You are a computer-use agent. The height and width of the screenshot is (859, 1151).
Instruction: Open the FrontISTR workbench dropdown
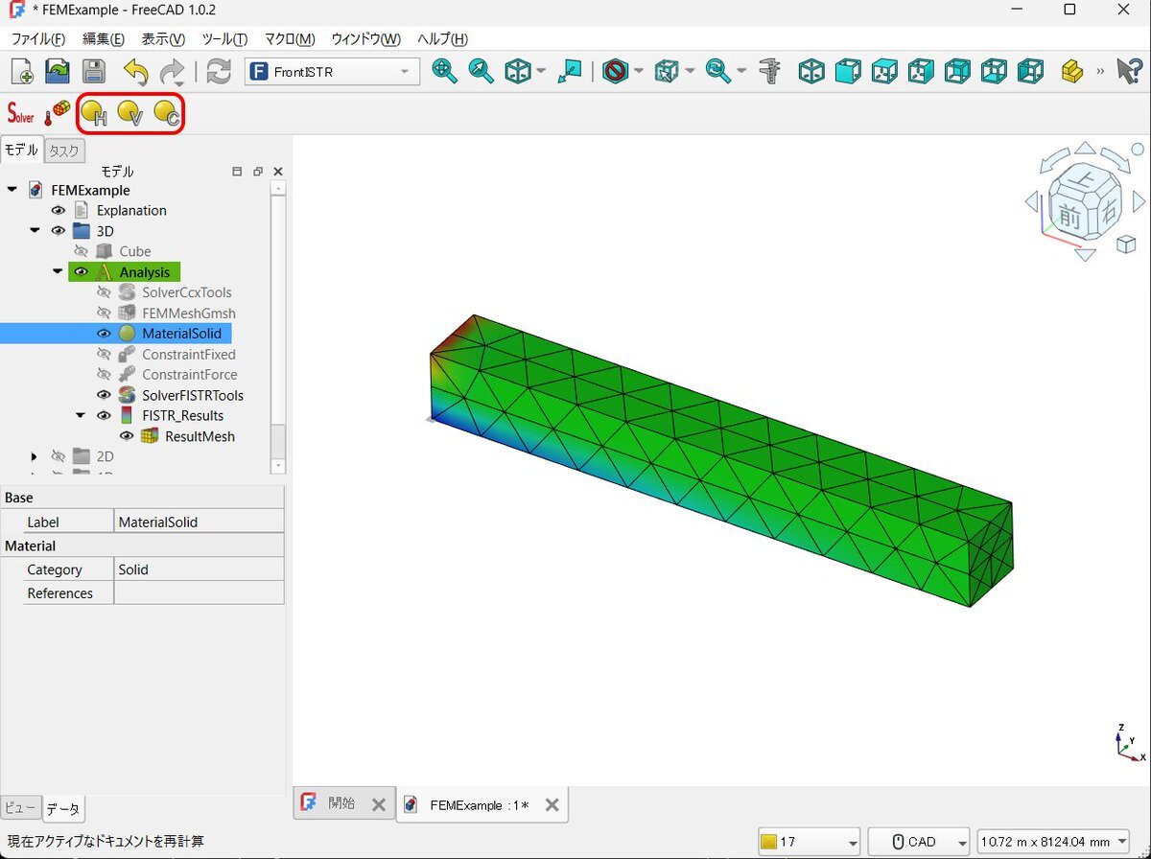click(332, 72)
